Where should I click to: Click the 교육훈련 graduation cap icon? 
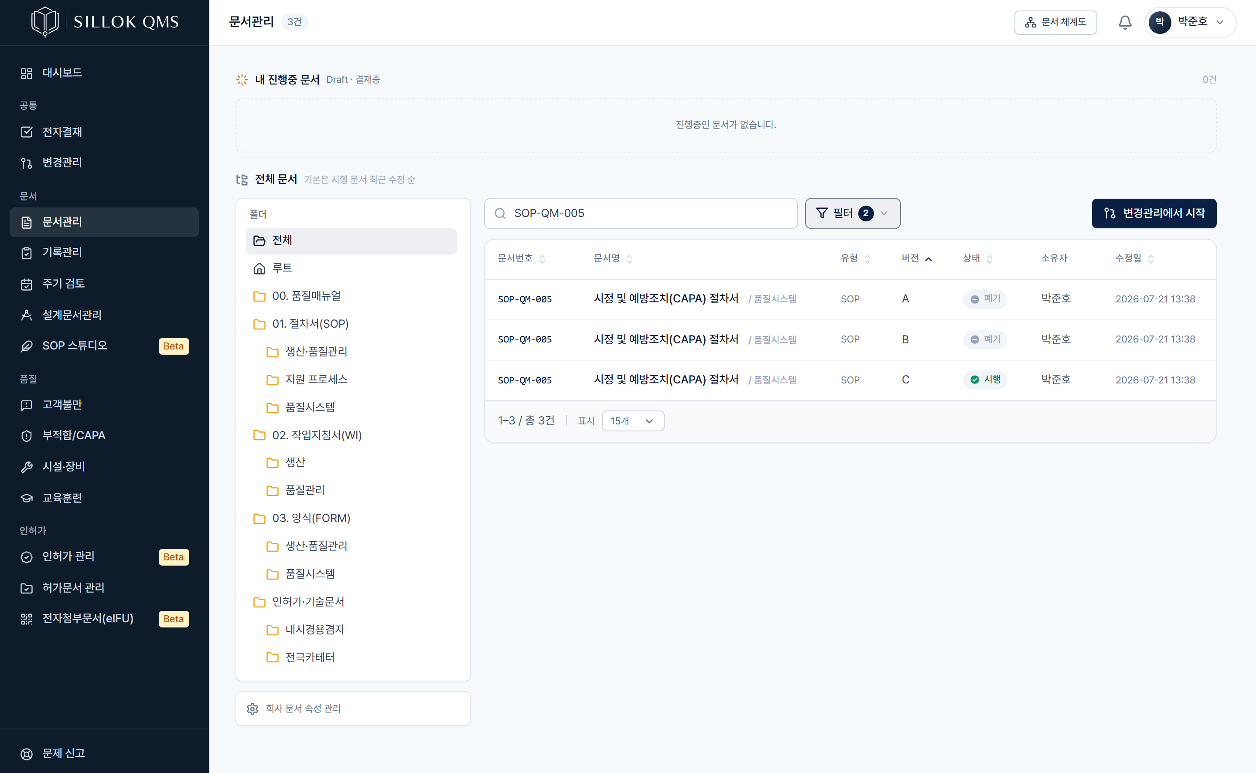point(27,498)
